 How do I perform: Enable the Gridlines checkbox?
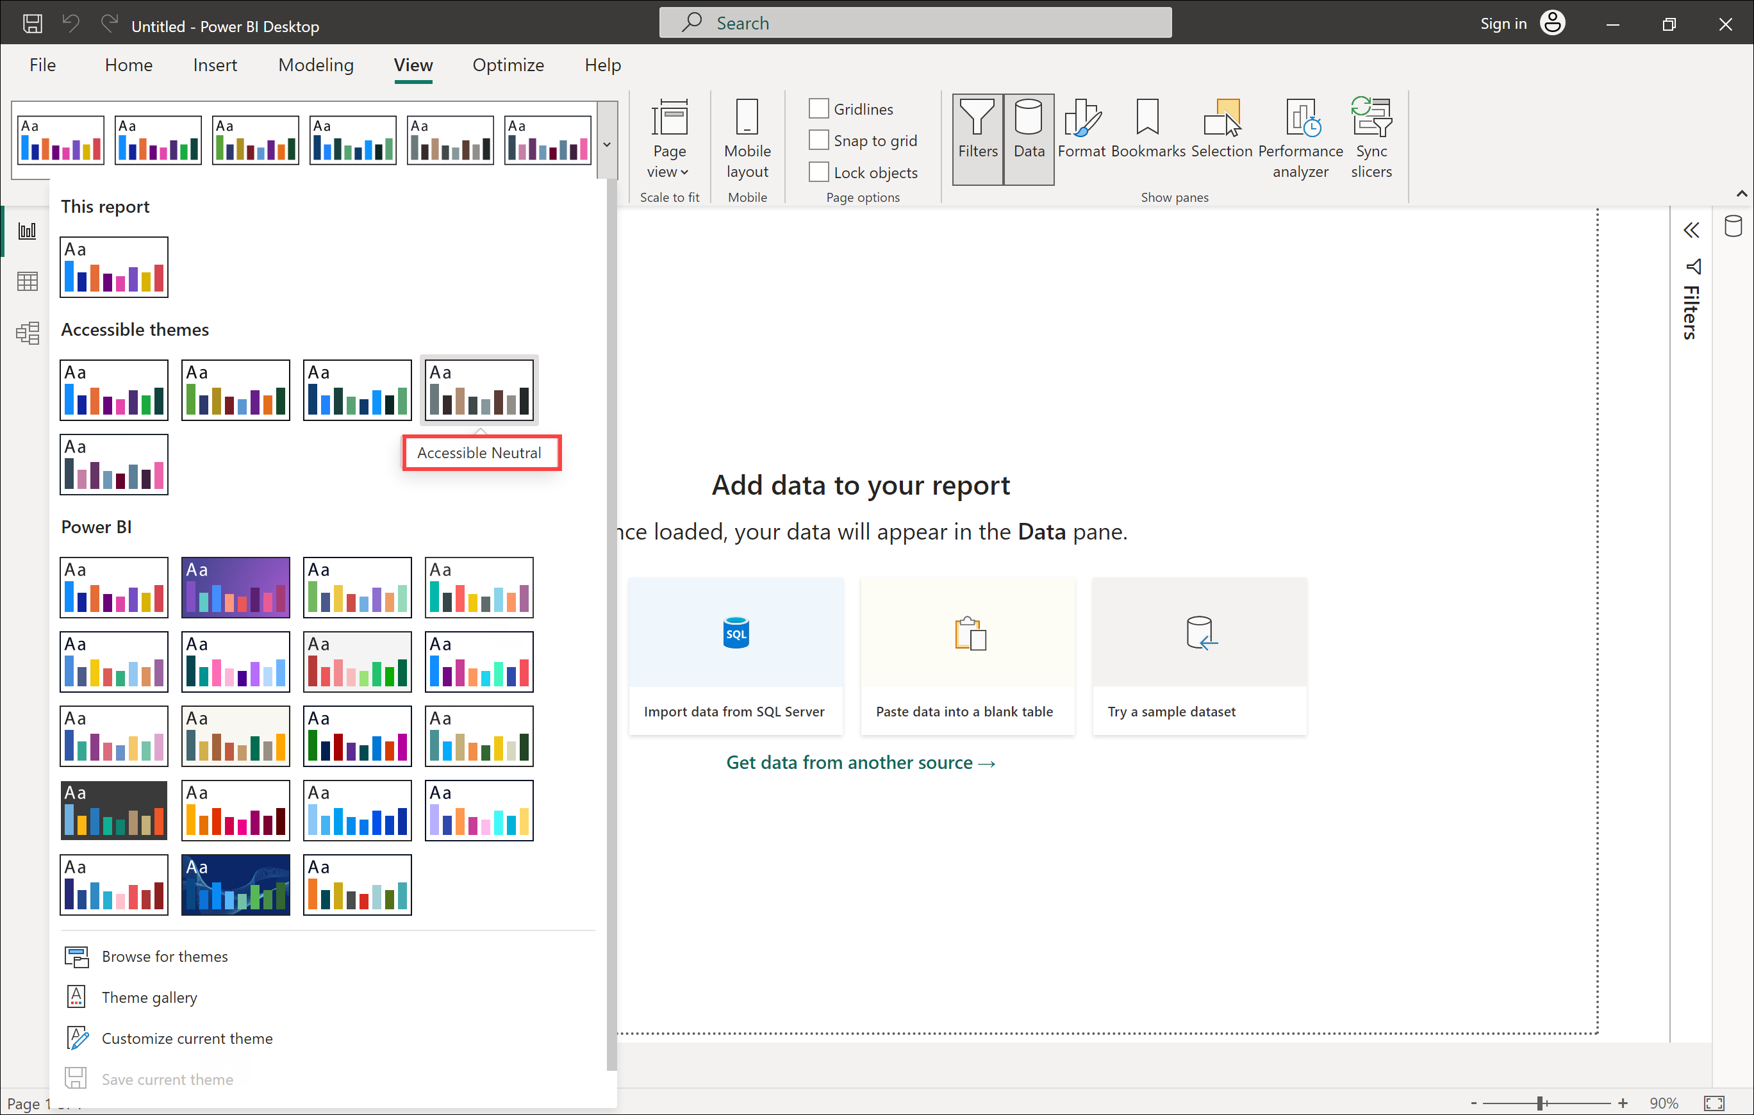point(819,108)
